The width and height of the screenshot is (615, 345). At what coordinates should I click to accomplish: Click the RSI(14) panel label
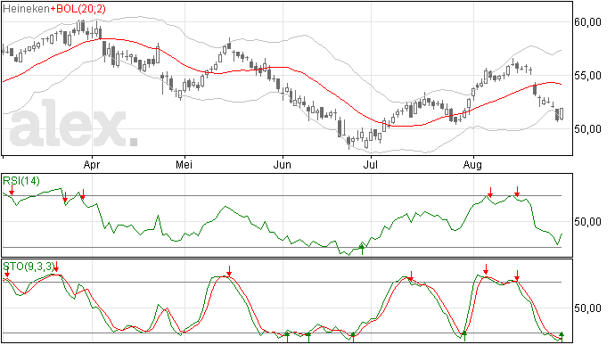pos(21,181)
